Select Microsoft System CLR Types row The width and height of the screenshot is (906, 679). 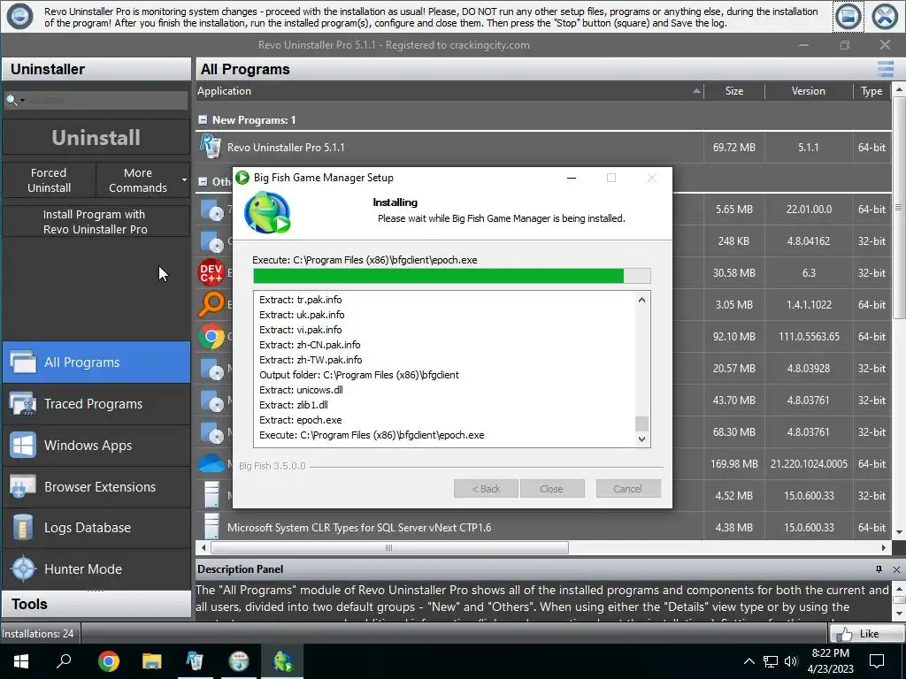543,527
